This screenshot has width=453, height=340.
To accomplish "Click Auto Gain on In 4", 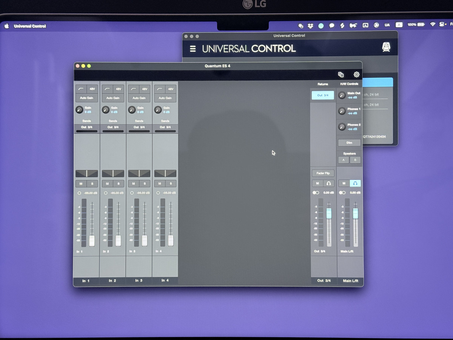I will coord(165,98).
